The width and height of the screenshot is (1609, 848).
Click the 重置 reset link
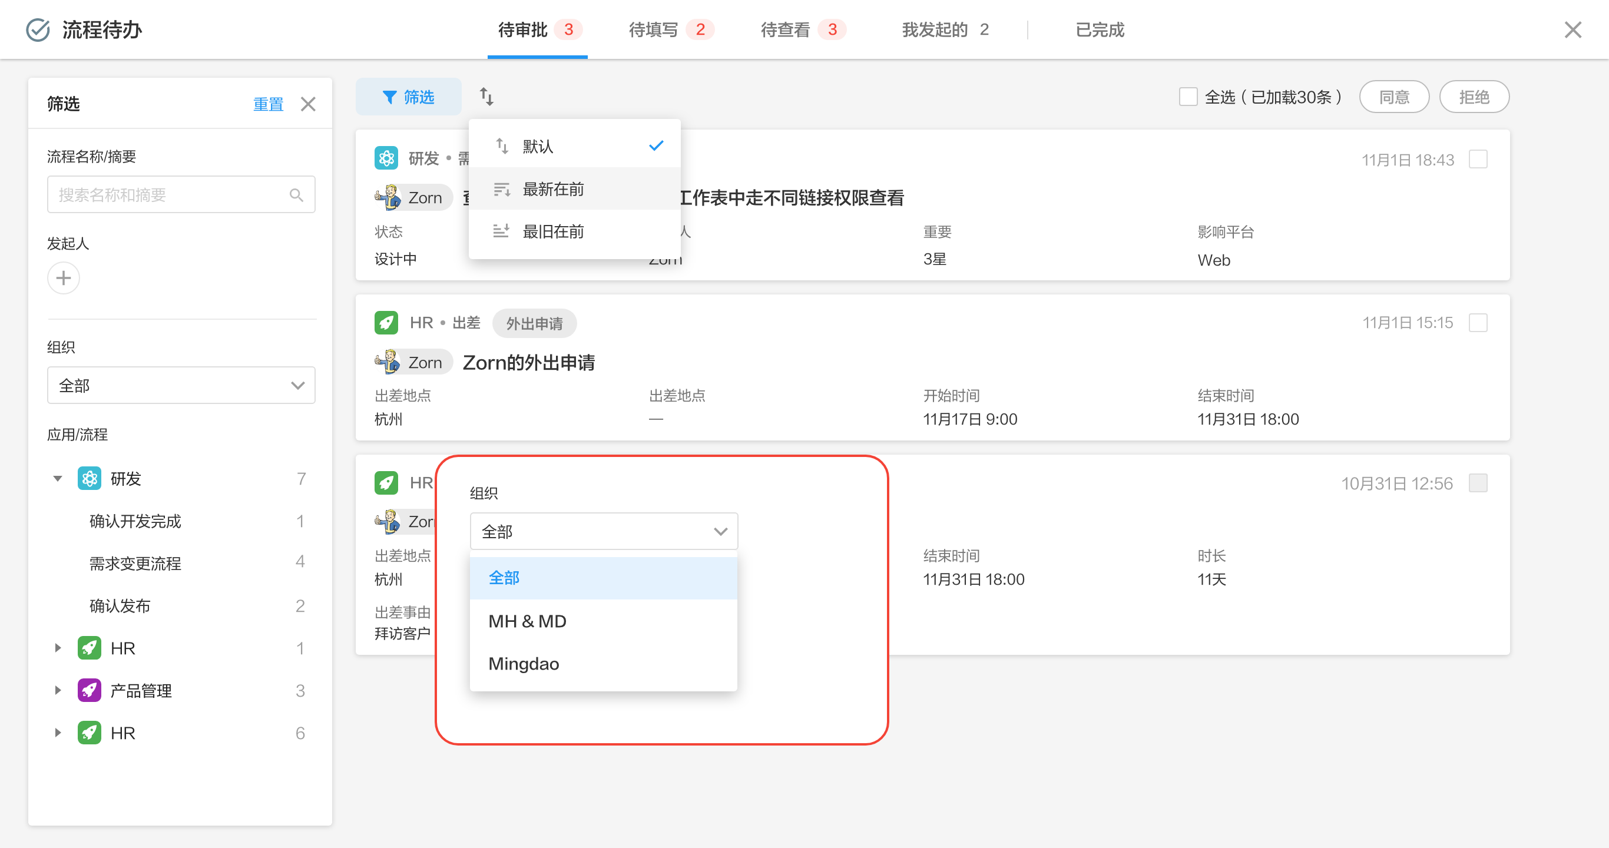268,104
